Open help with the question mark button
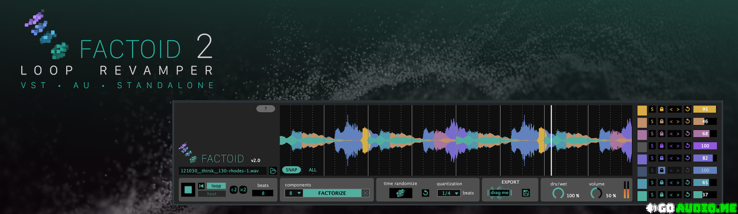The width and height of the screenshot is (738, 214). [265, 109]
